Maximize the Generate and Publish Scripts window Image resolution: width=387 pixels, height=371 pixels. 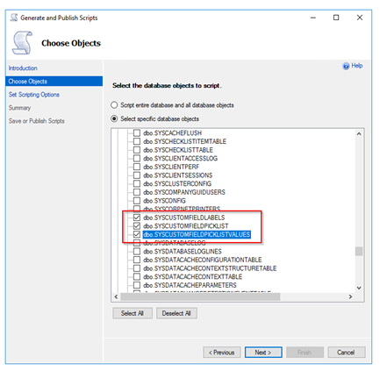pos(336,18)
